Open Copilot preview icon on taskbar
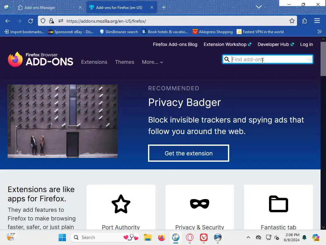Viewport: 326px width, 245px height. (316, 237)
